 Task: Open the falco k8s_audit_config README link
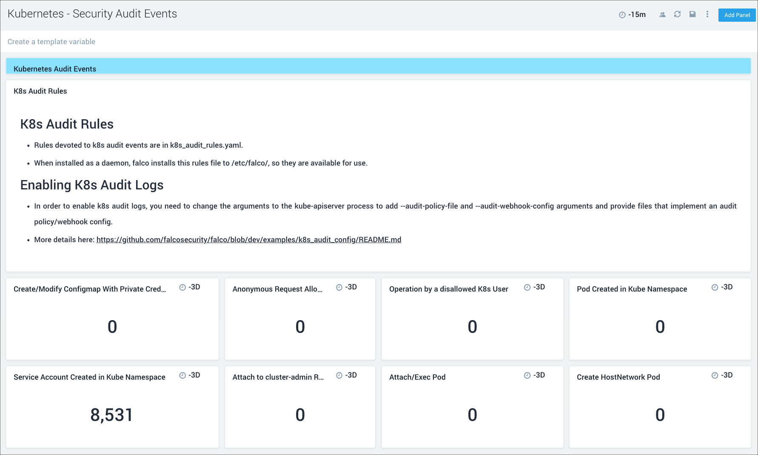[249, 240]
